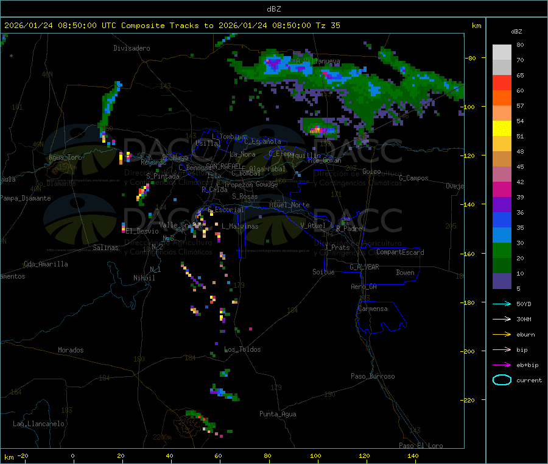Click the S_Pintada map label
548x464 pixels.
(x=163, y=176)
